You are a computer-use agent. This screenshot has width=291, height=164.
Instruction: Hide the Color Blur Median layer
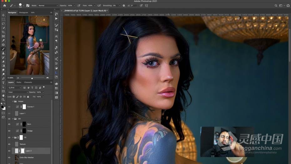9,157
